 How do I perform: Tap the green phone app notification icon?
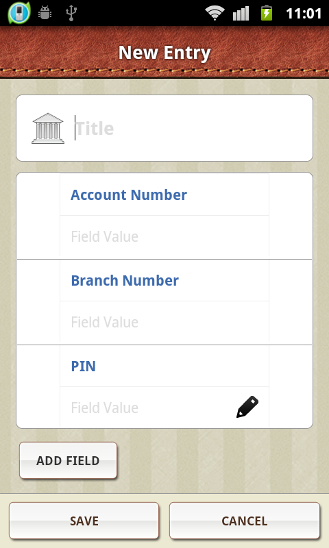pyautogui.click(x=19, y=13)
